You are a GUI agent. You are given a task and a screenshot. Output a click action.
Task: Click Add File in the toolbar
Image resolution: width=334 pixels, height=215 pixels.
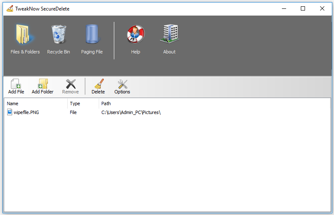coord(16,87)
